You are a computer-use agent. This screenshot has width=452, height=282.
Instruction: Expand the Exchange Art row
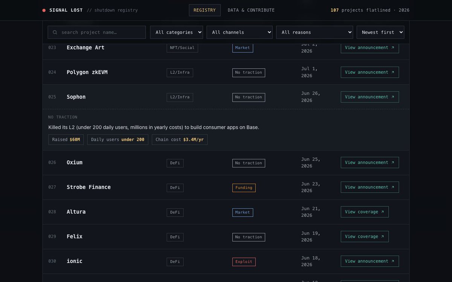click(226, 52)
